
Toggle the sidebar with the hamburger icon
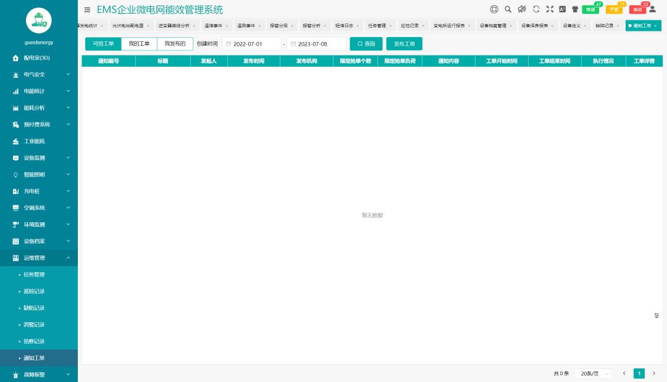[86, 9]
